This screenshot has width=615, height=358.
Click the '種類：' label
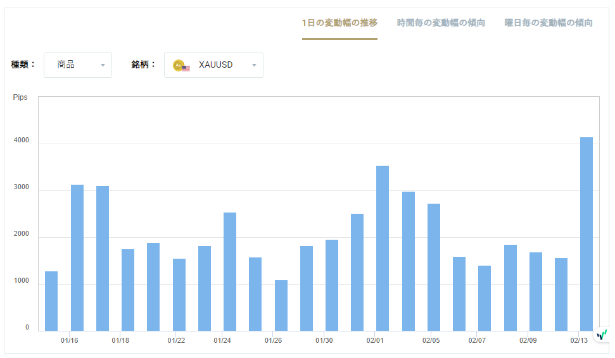coord(23,65)
